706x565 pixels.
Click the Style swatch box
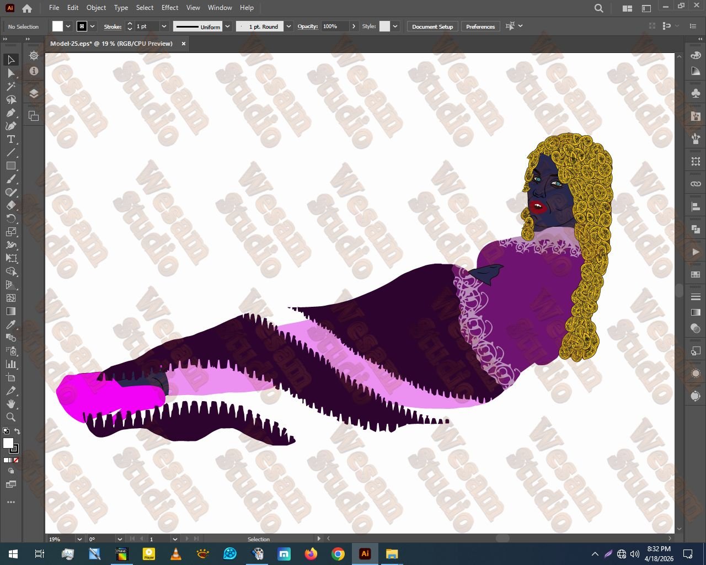pos(384,26)
